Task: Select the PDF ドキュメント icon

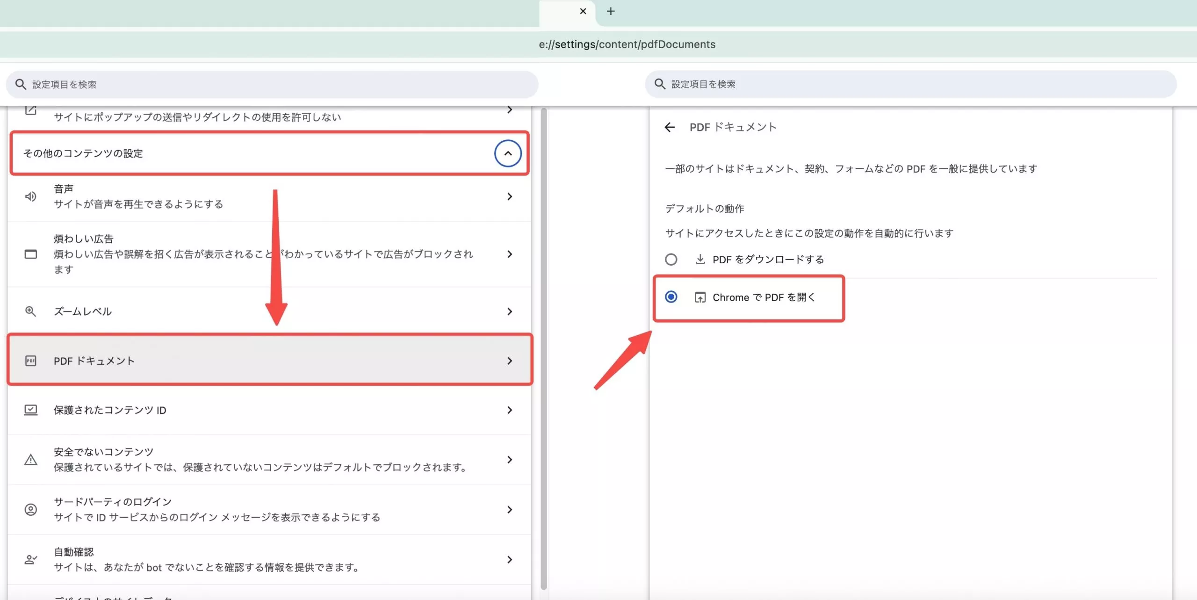Action: coord(30,360)
